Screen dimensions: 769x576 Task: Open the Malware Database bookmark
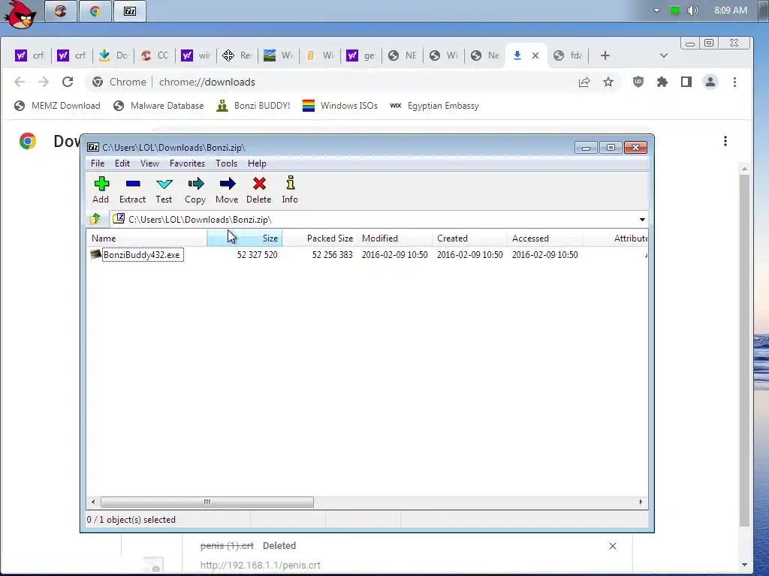click(x=158, y=106)
